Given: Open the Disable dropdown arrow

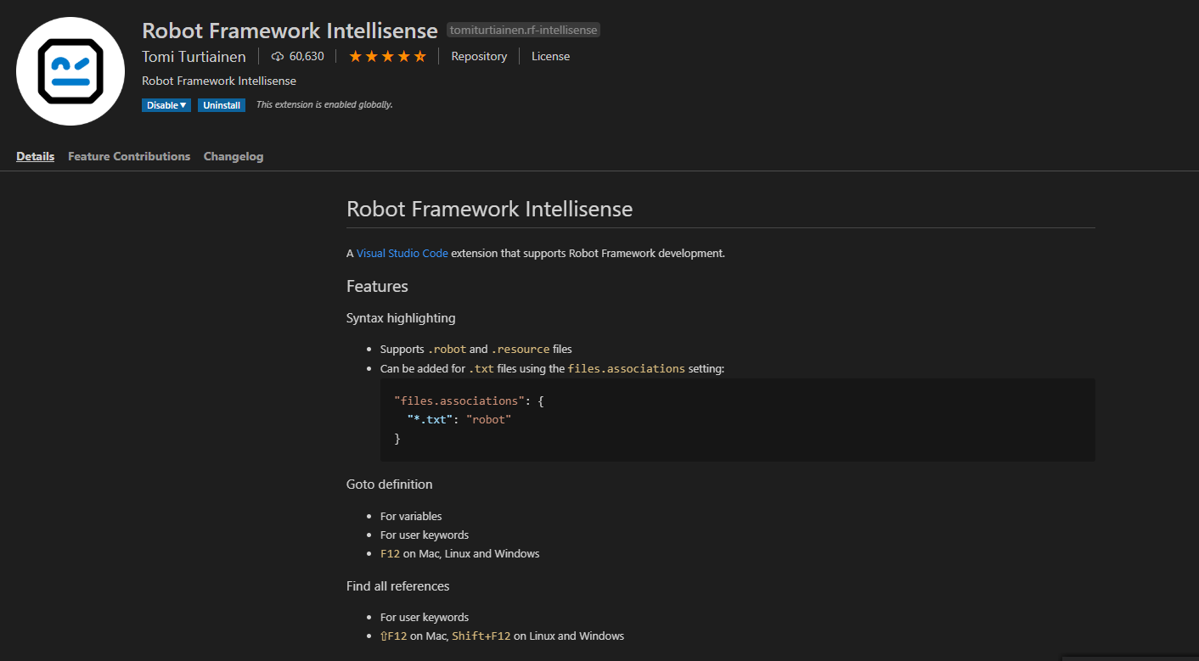Looking at the screenshot, I should click(x=181, y=104).
